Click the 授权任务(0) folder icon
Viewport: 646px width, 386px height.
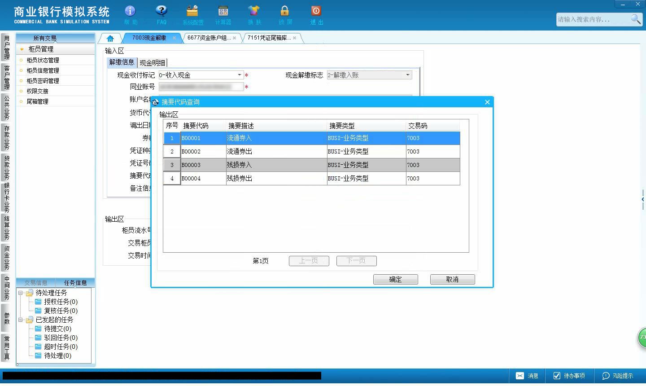point(38,302)
